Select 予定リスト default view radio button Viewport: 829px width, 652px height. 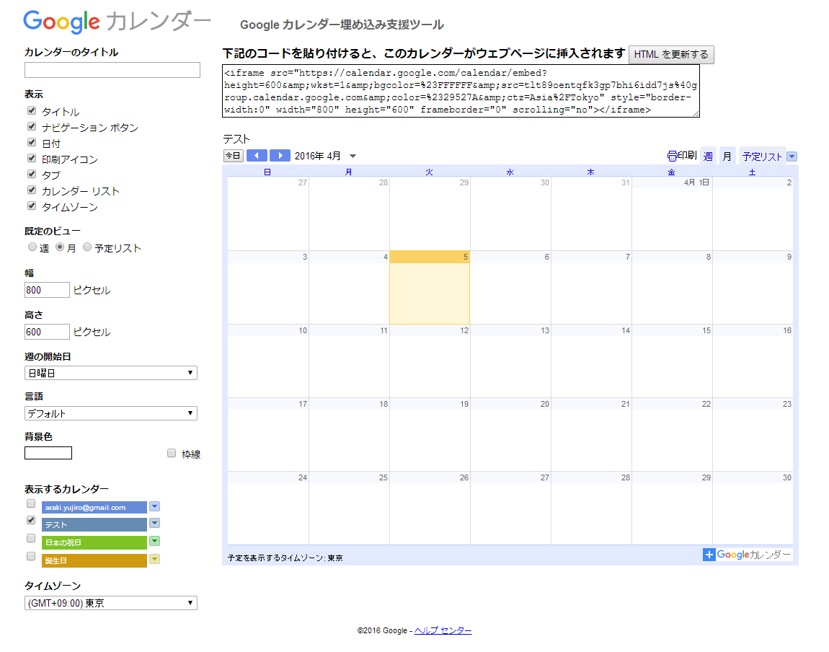[x=88, y=247]
